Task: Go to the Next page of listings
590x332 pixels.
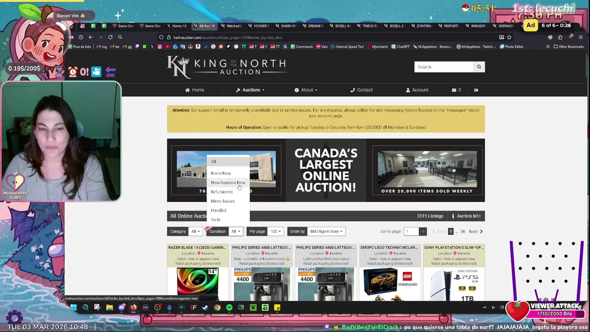Action: click(x=476, y=231)
